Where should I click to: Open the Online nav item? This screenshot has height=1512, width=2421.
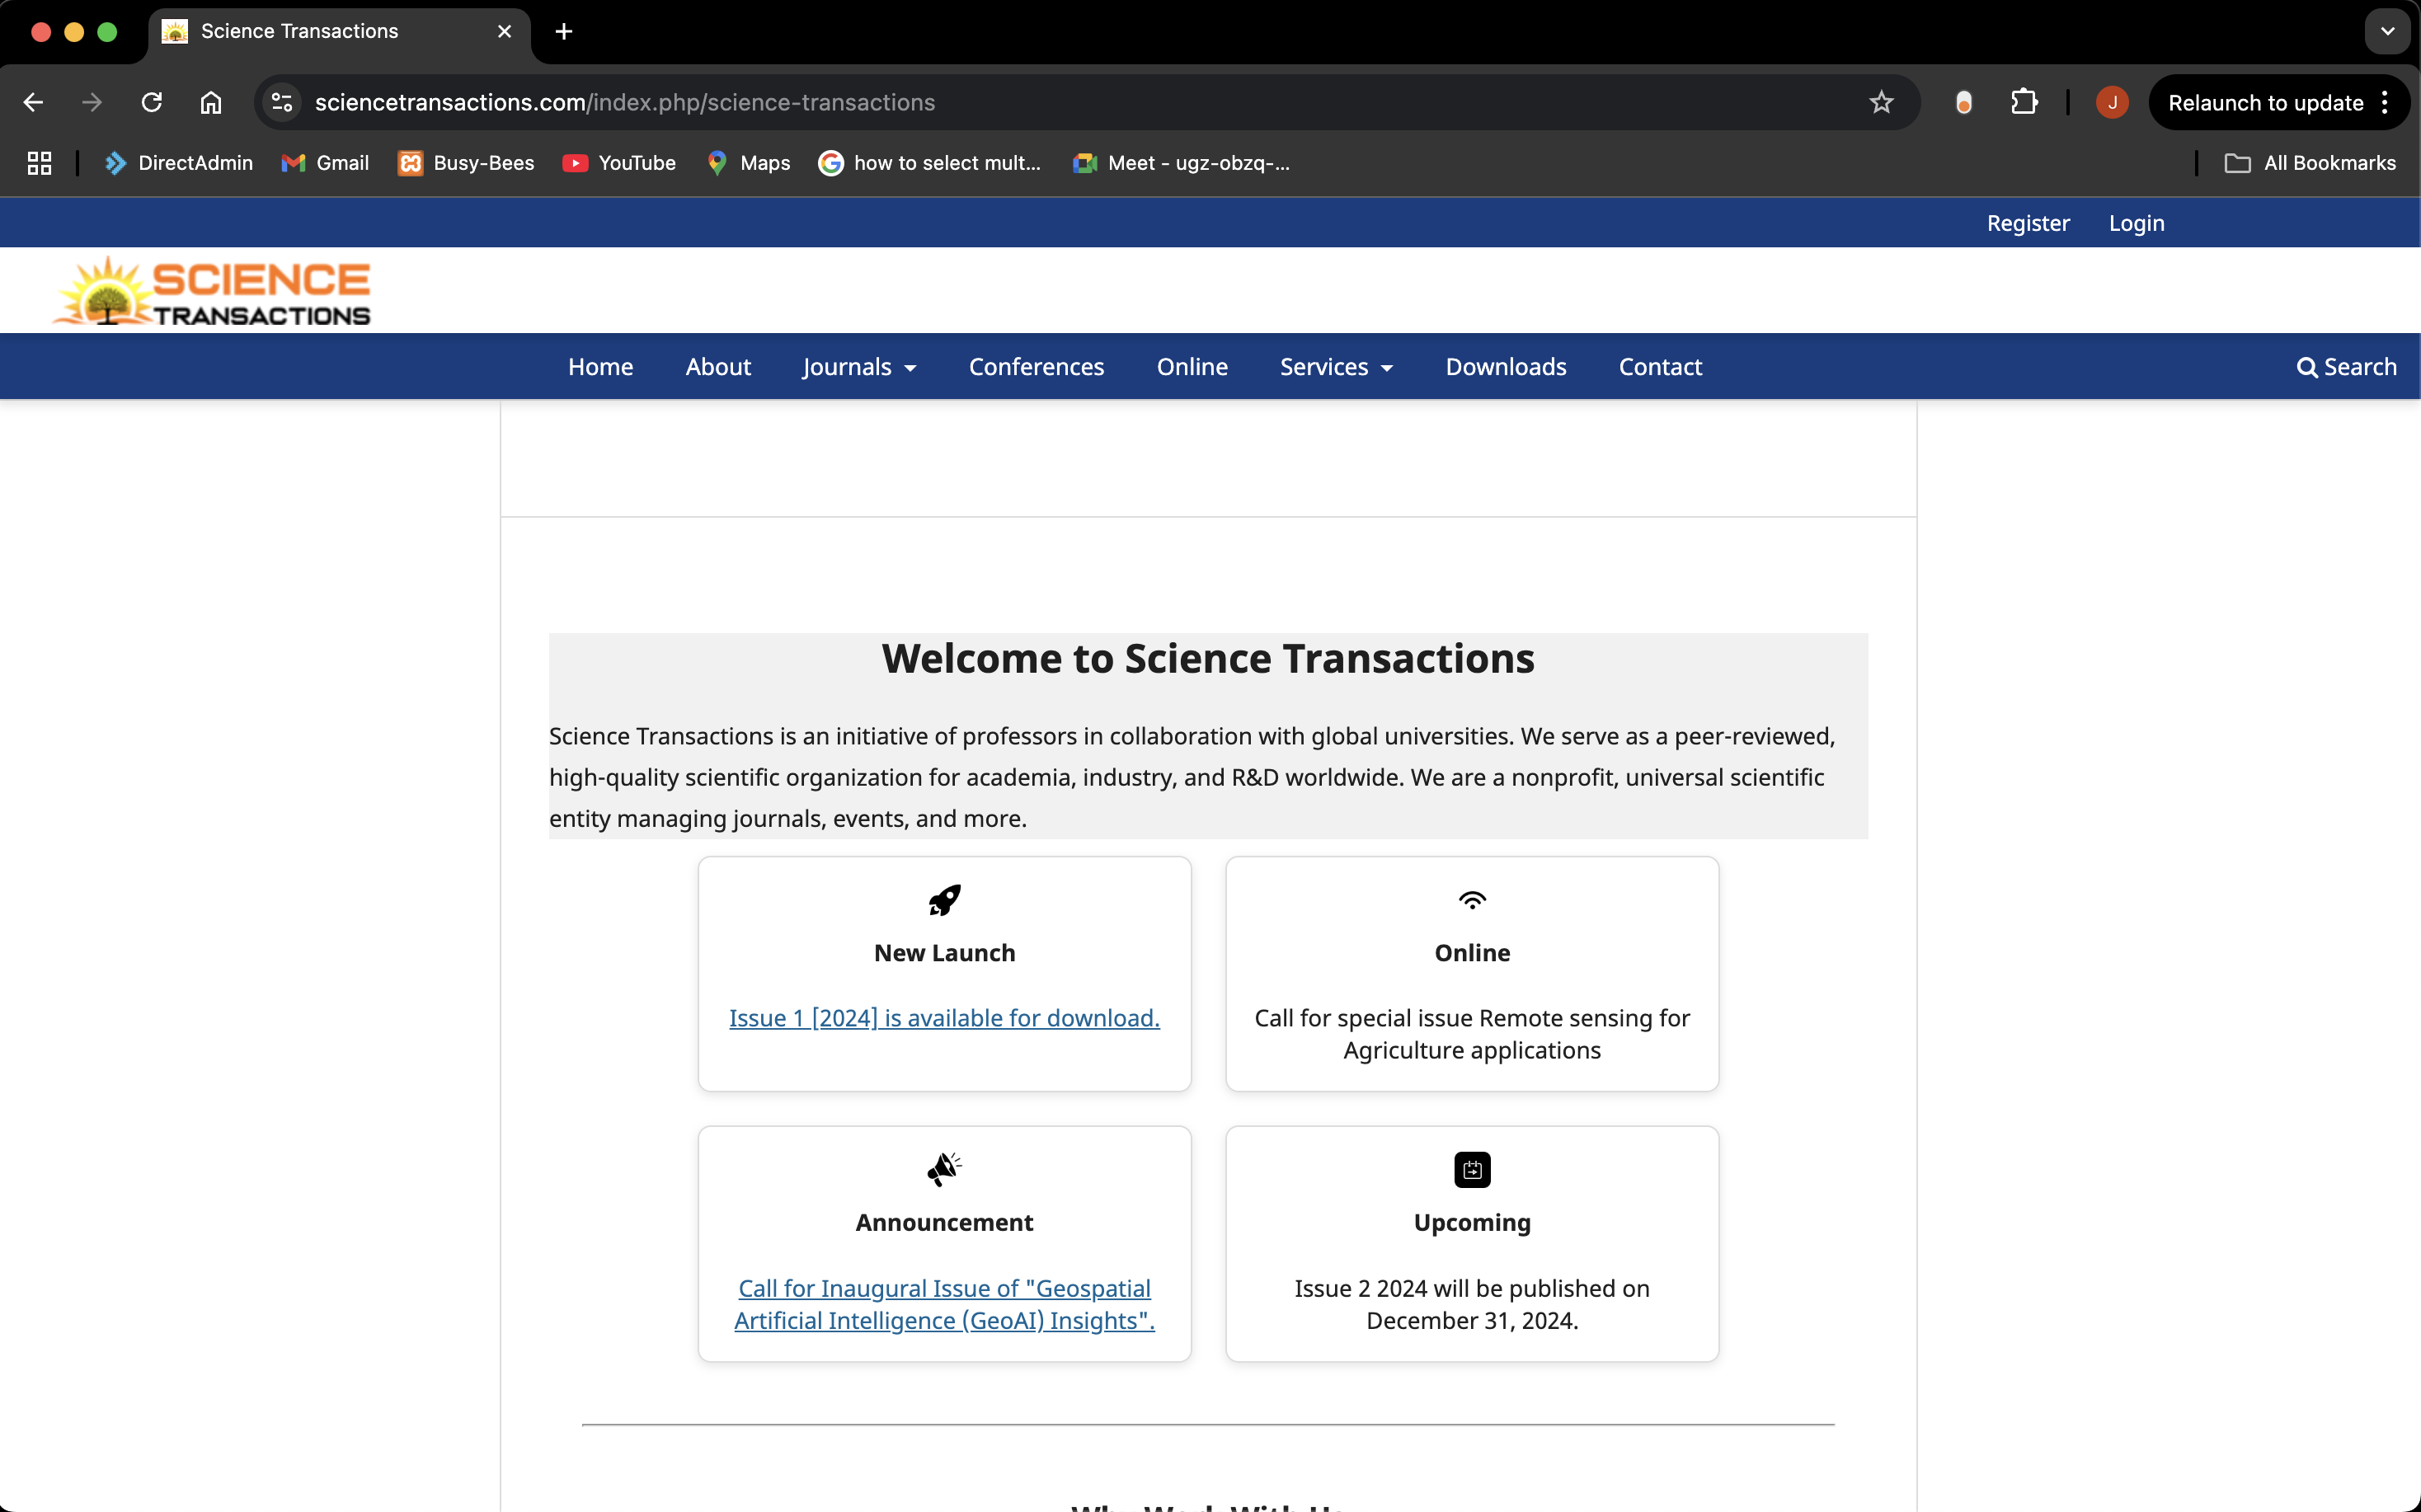tap(1192, 367)
